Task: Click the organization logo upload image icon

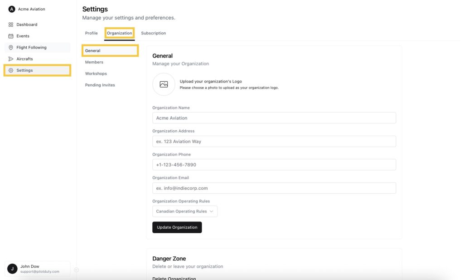Action: pyautogui.click(x=164, y=84)
